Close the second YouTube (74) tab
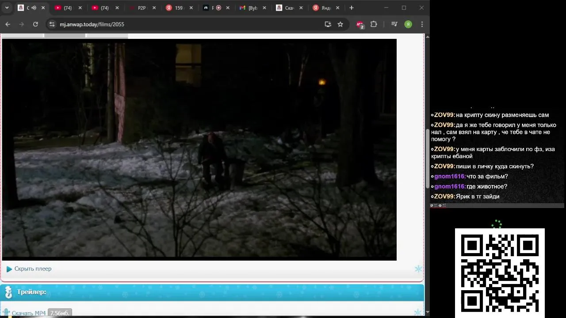The image size is (566, 318). pos(116,8)
